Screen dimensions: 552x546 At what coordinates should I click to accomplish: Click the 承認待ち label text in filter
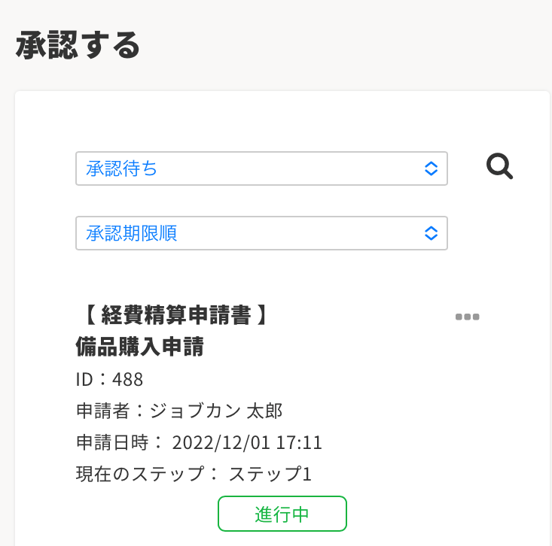tap(122, 168)
